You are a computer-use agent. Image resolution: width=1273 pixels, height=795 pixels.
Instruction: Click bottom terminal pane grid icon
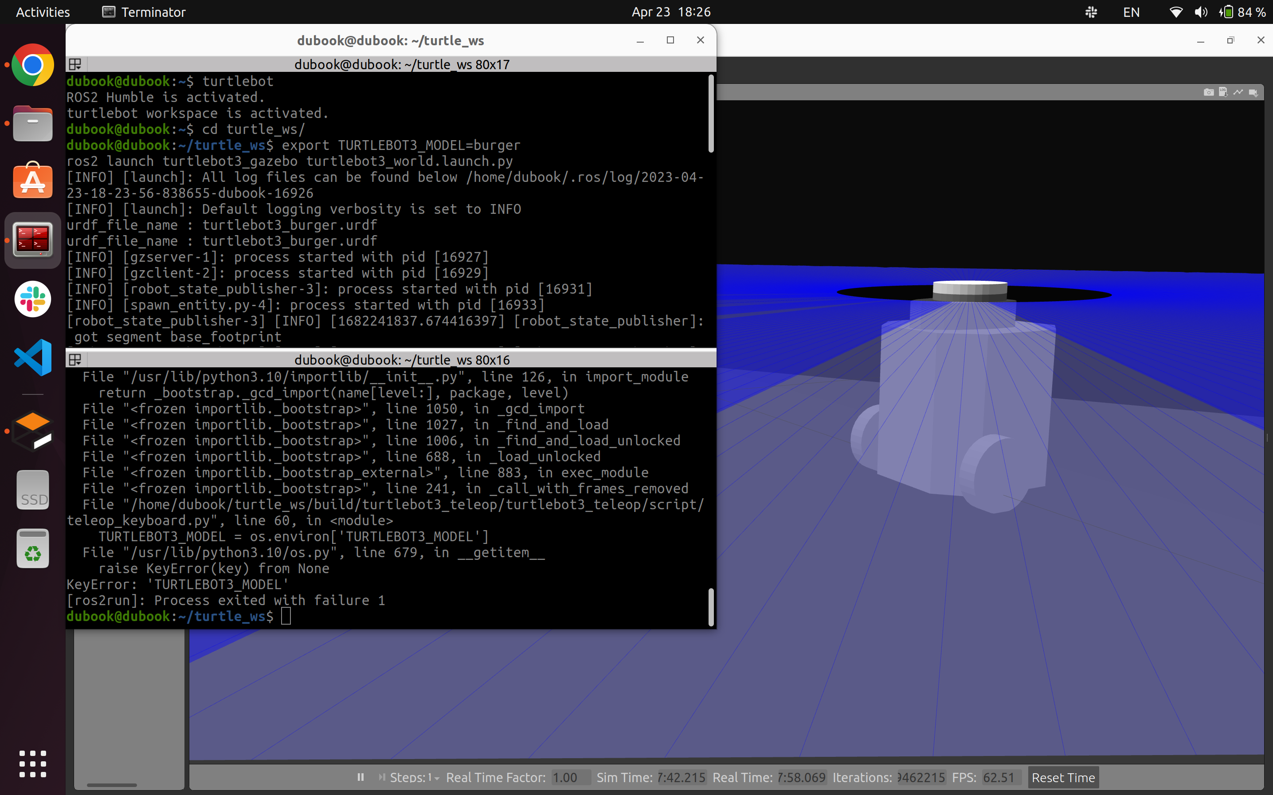click(x=75, y=360)
